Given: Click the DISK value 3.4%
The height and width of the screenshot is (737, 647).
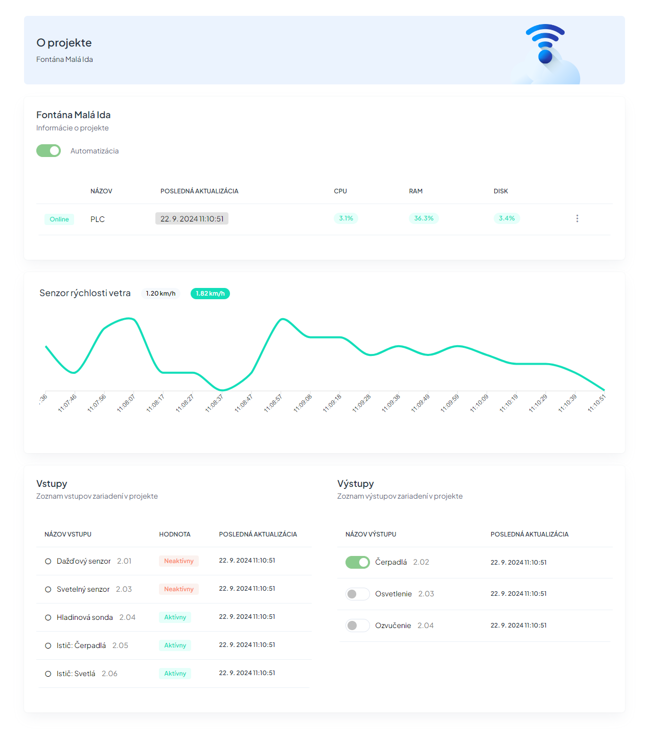Looking at the screenshot, I should pos(507,218).
